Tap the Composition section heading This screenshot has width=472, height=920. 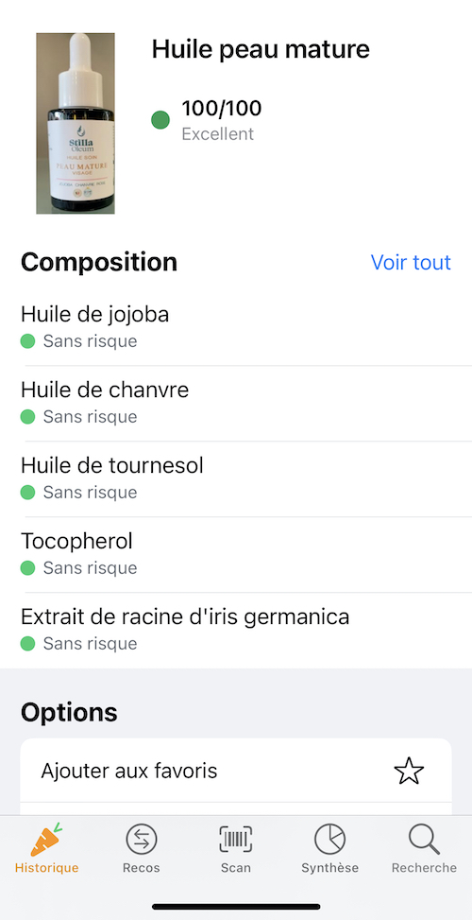pos(99,262)
